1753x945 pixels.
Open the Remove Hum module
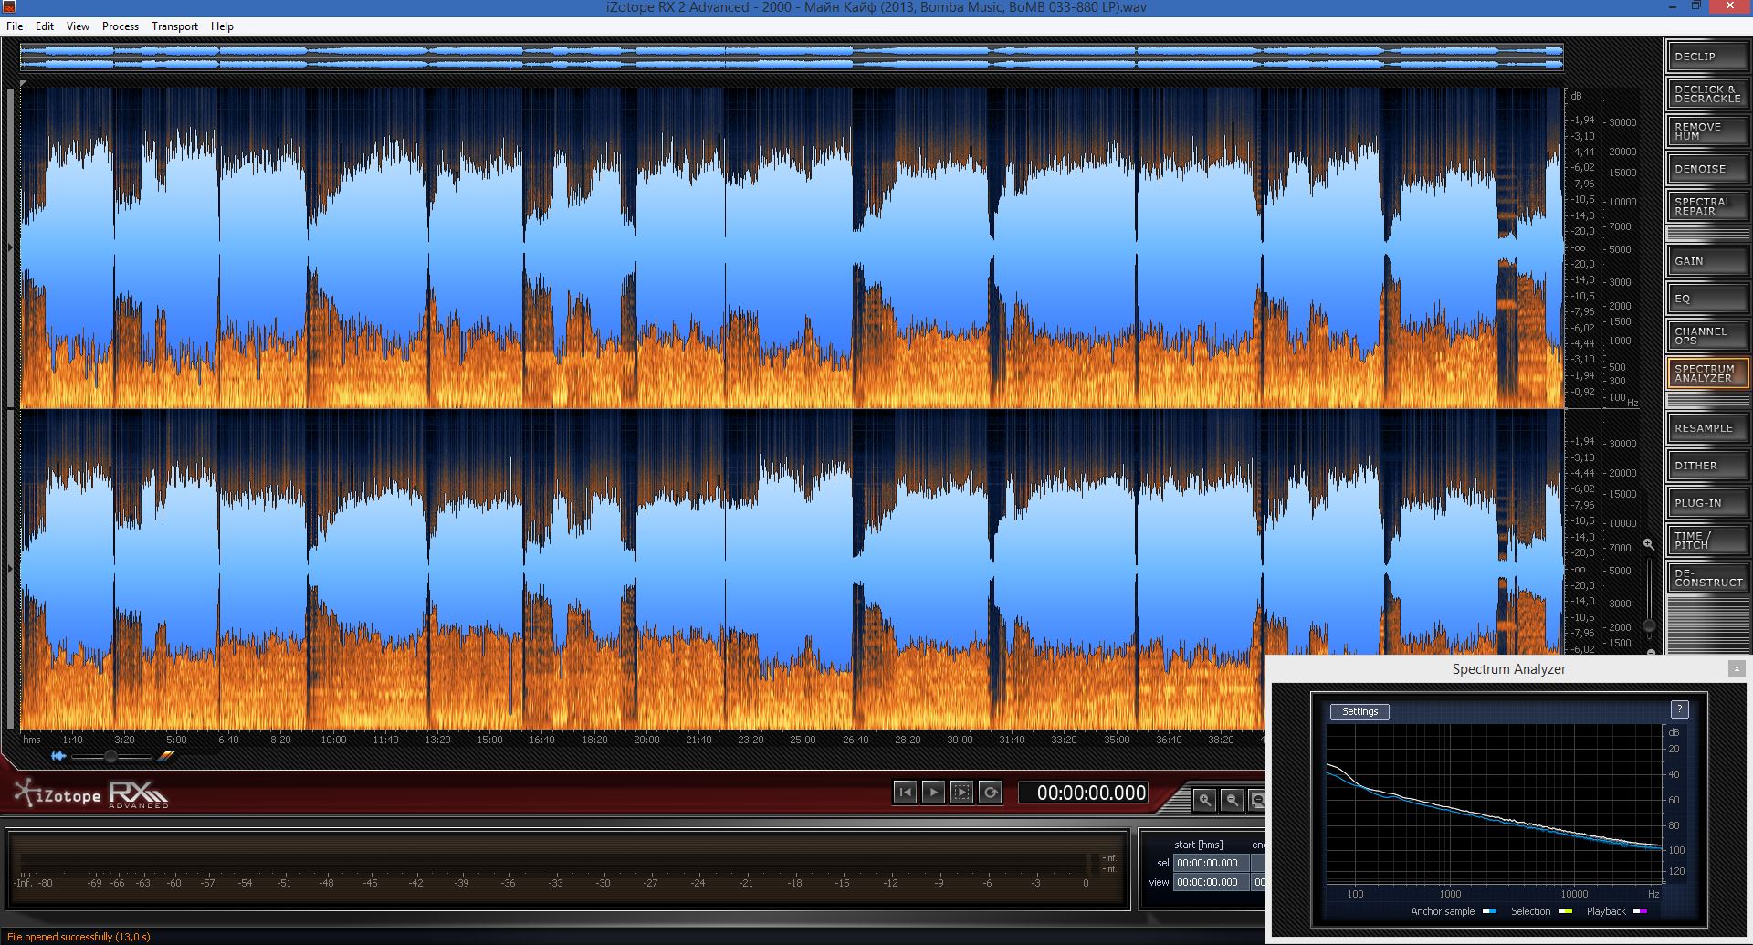(x=1707, y=131)
